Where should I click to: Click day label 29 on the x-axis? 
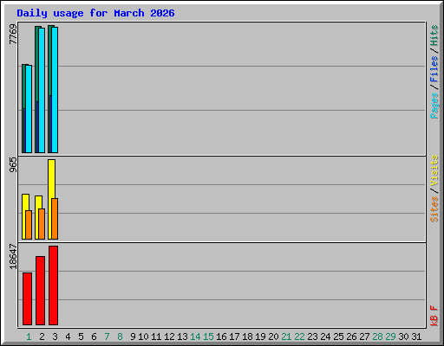click(390, 336)
